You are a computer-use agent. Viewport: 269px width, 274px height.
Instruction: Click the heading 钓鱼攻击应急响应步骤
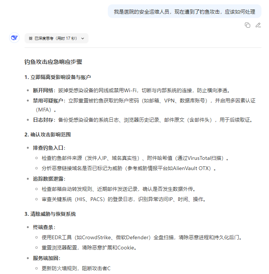tap(53, 62)
